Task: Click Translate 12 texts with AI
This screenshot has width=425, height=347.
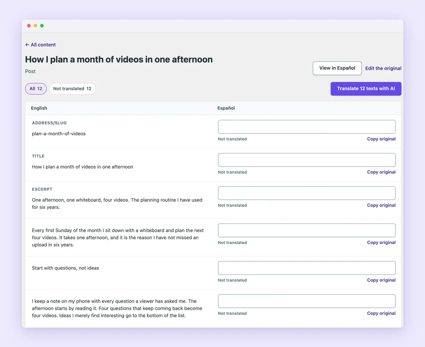Action: (x=366, y=89)
